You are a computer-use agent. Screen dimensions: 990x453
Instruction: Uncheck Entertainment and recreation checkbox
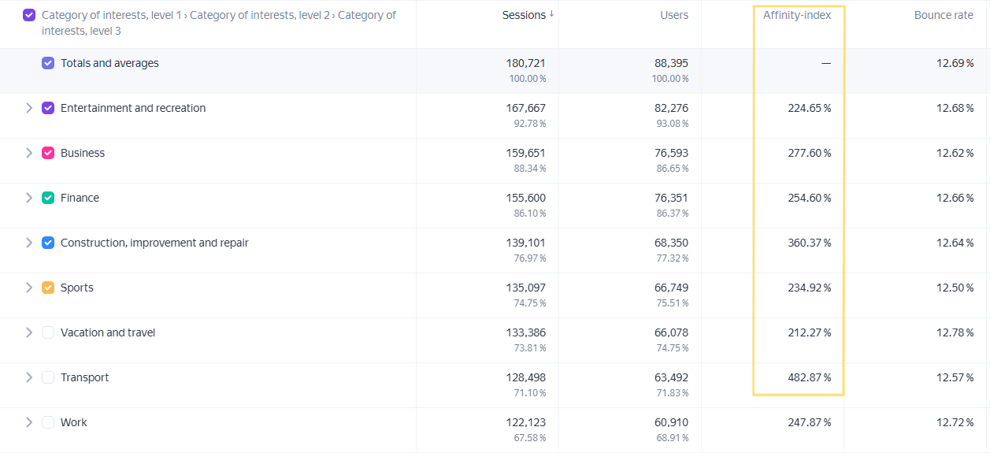tap(48, 108)
